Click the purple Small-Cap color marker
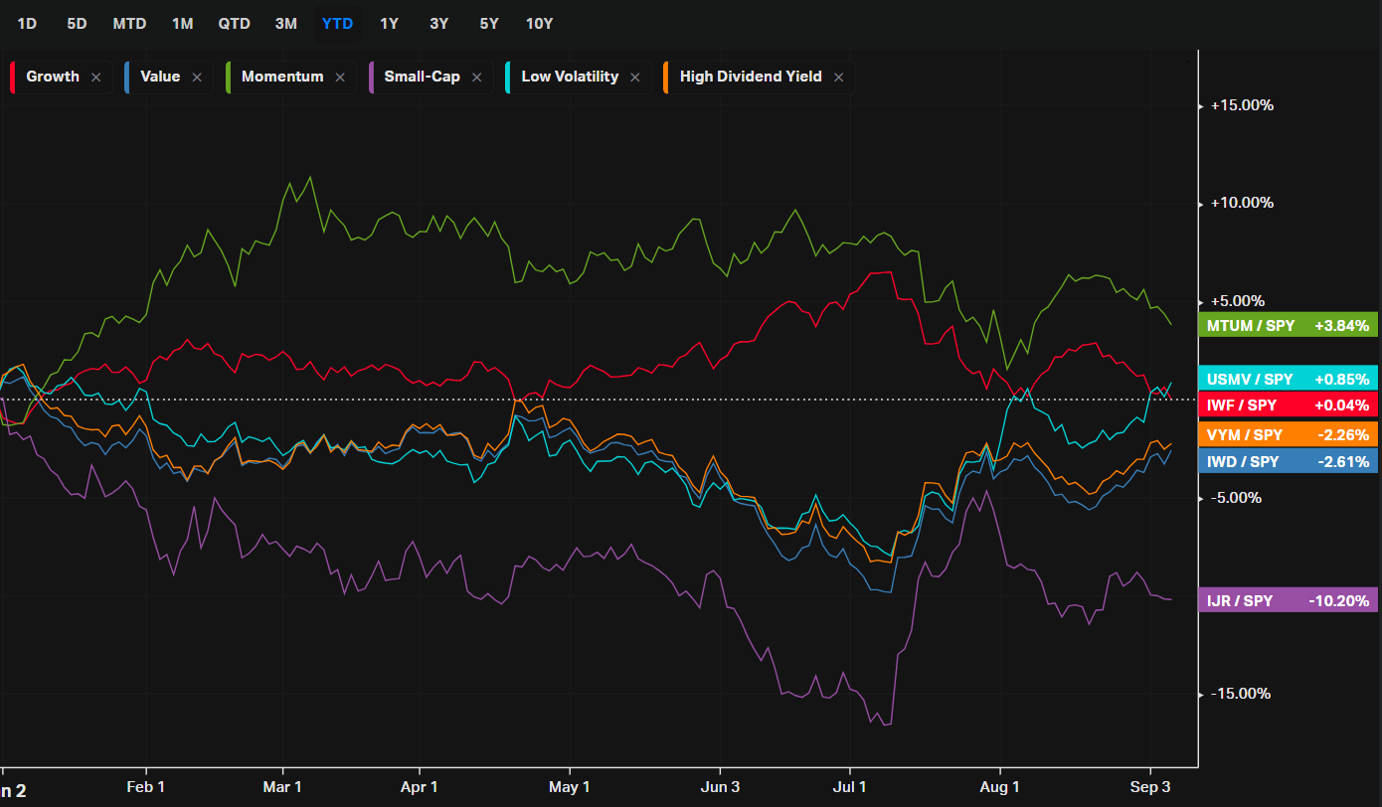The width and height of the screenshot is (1382, 807). point(370,77)
